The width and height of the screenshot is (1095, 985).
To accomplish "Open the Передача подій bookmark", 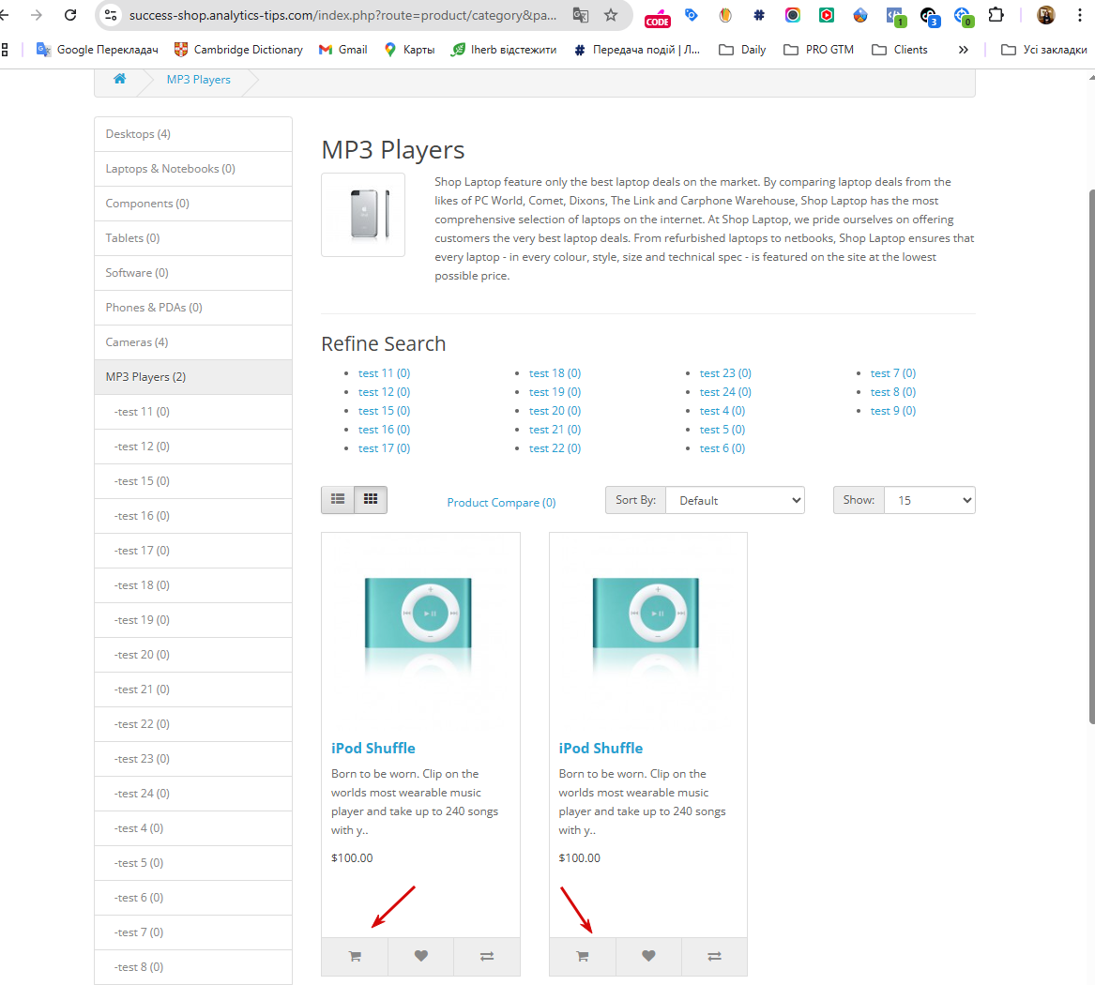I will pos(636,50).
